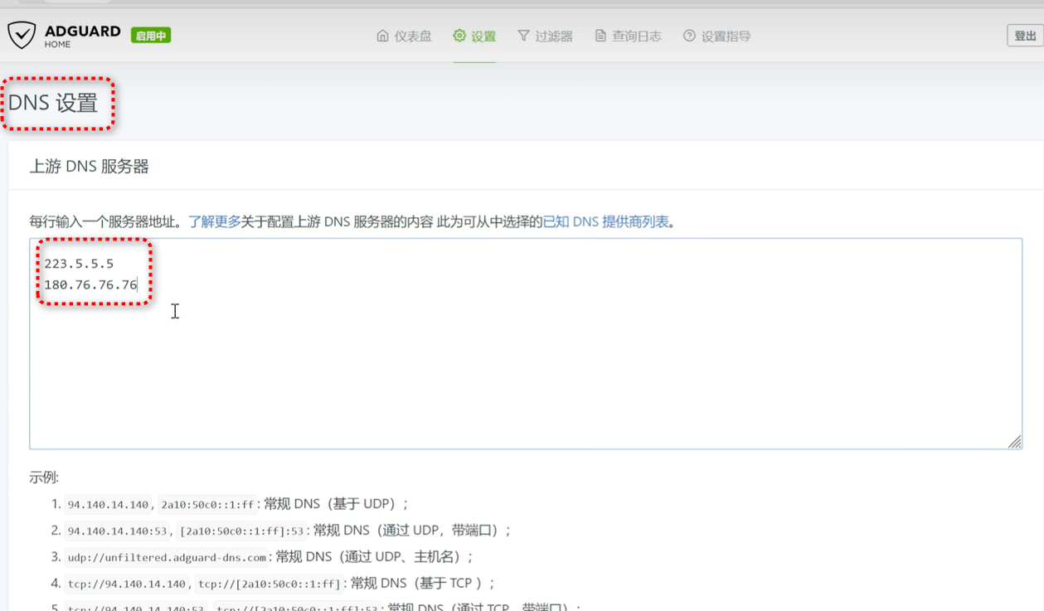Click the textarea resize grip handle
This screenshot has height=611, width=1044.
tap(1013, 444)
